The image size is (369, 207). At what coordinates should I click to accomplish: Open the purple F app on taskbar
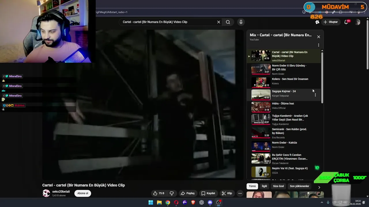tap(185, 202)
